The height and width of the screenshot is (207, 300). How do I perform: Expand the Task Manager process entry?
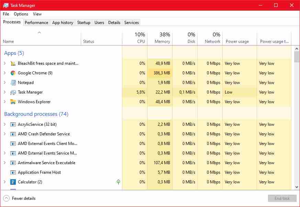tap(5, 92)
